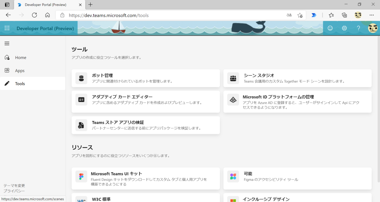Screen dimensions: 380x202
Task: Go to Home in the sidebar
Action: click(x=33, y=57)
